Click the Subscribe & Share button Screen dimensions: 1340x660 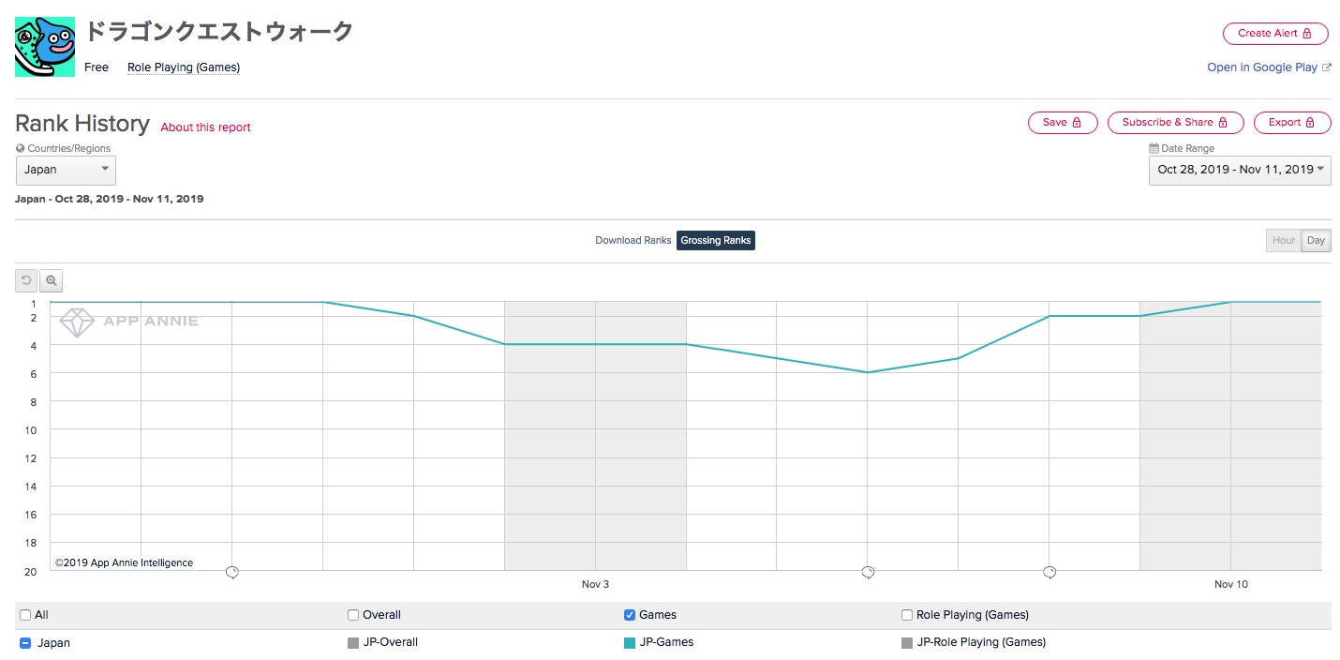coord(1175,123)
